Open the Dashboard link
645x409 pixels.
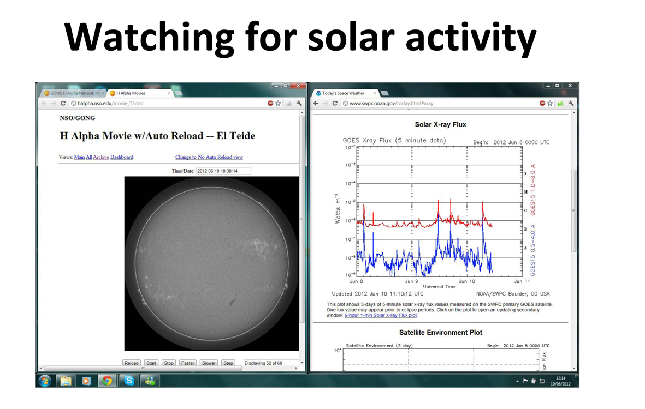point(122,157)
